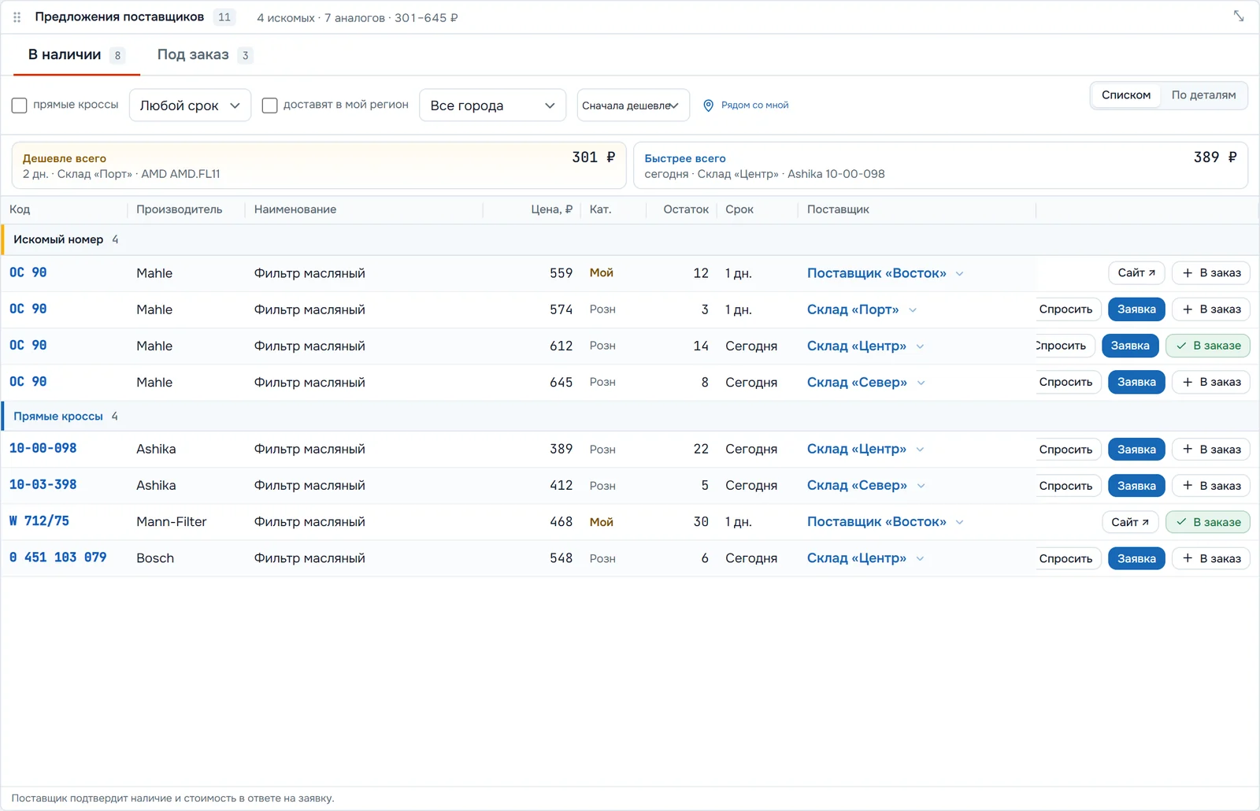Open the Быстрее всего 389 ₽ card
Screen dimensions: 1260x811
(x=941, y=165)
